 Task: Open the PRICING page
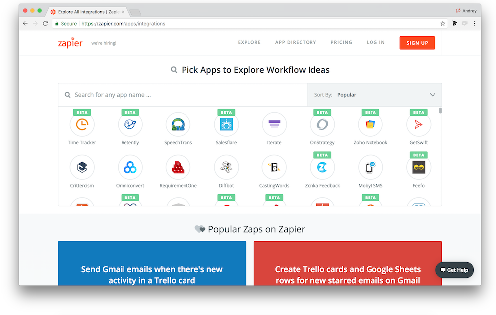341,42
